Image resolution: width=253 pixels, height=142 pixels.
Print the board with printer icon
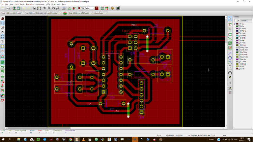click(34, 8)
